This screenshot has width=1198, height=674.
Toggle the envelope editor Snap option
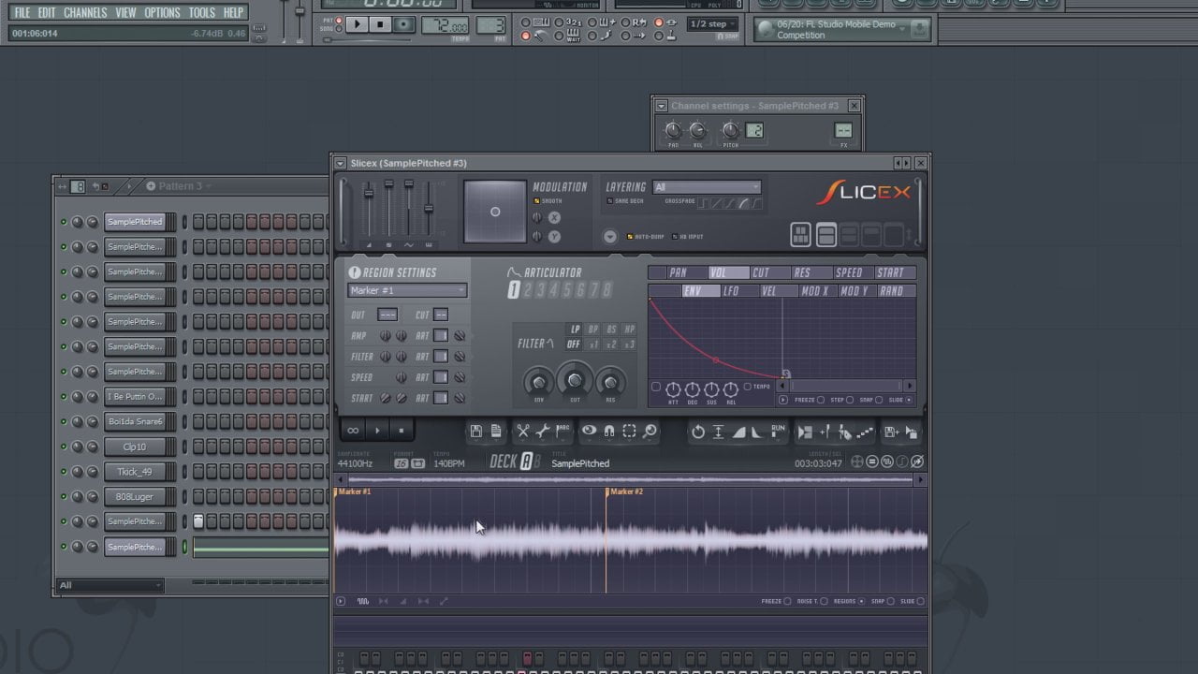point(879,400)
